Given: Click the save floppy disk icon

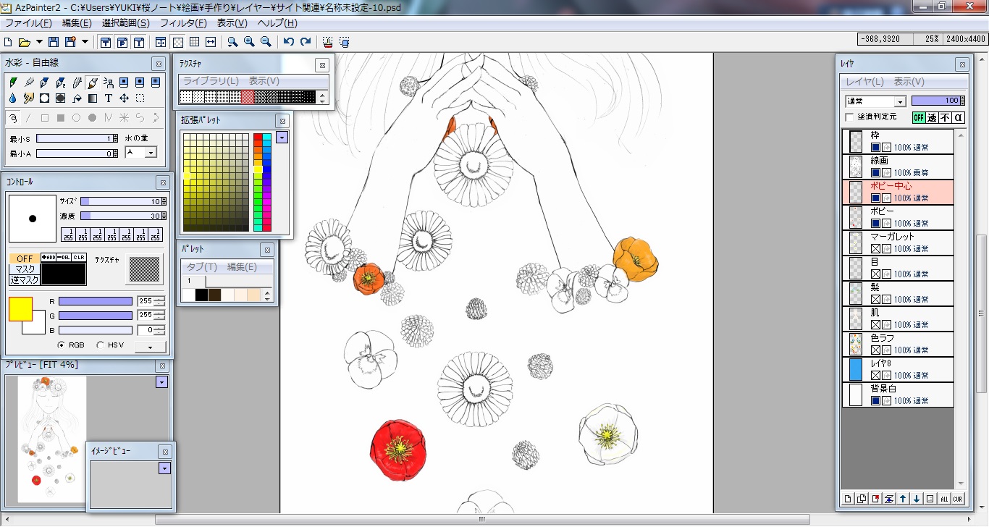Looking at the screenshot, I should (54, 42).
